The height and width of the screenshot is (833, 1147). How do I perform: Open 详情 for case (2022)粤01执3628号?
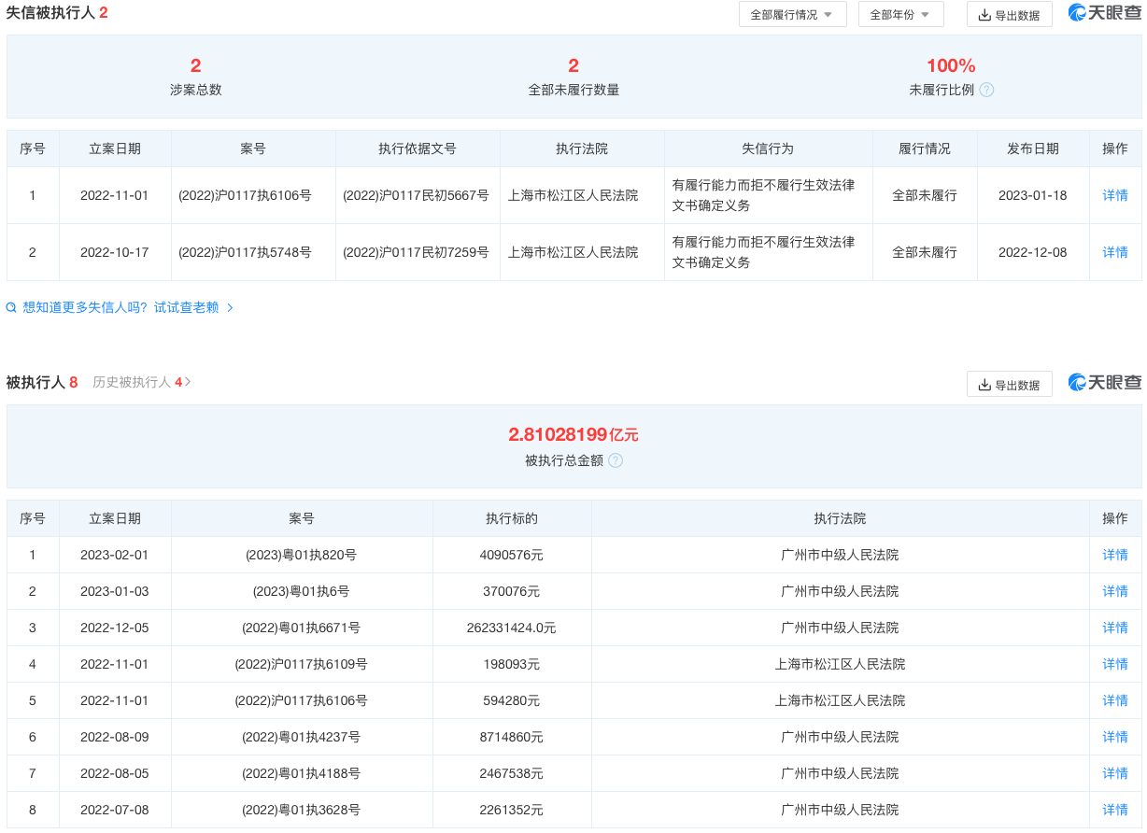(1115, 810)
